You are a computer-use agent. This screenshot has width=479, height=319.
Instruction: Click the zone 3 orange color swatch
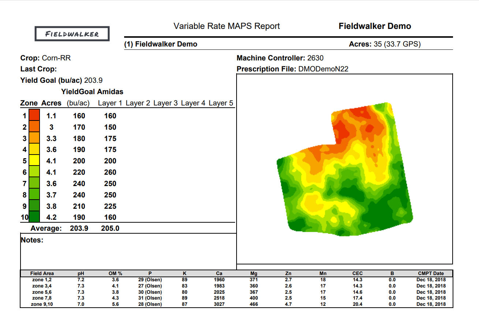pyautogui.click(x=34, y=138)
